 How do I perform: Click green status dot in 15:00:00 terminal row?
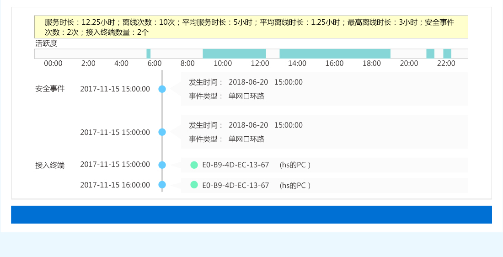pos(194,165)
